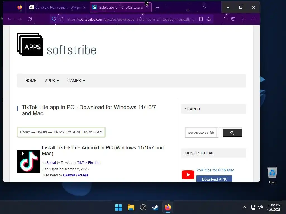This screenshot has height=214, width=286.
Task: Open OBS Studio from the taskbar
Action: (x=143, y=207)
